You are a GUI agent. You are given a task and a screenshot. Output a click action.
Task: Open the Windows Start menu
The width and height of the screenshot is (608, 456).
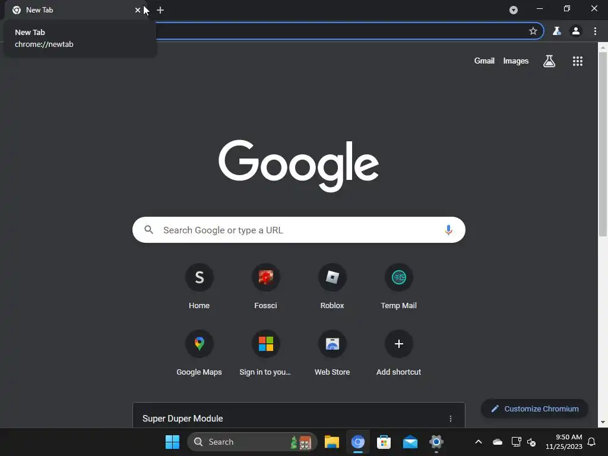coord(173,442)
